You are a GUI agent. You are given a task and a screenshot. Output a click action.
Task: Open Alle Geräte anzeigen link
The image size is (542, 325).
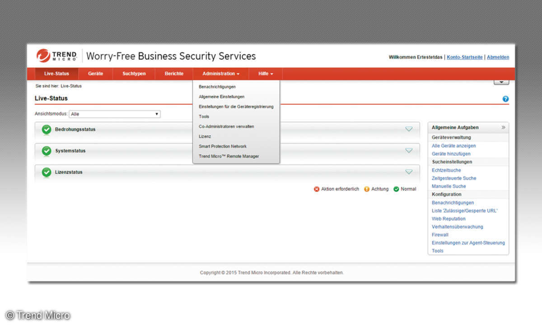[453, 146]
